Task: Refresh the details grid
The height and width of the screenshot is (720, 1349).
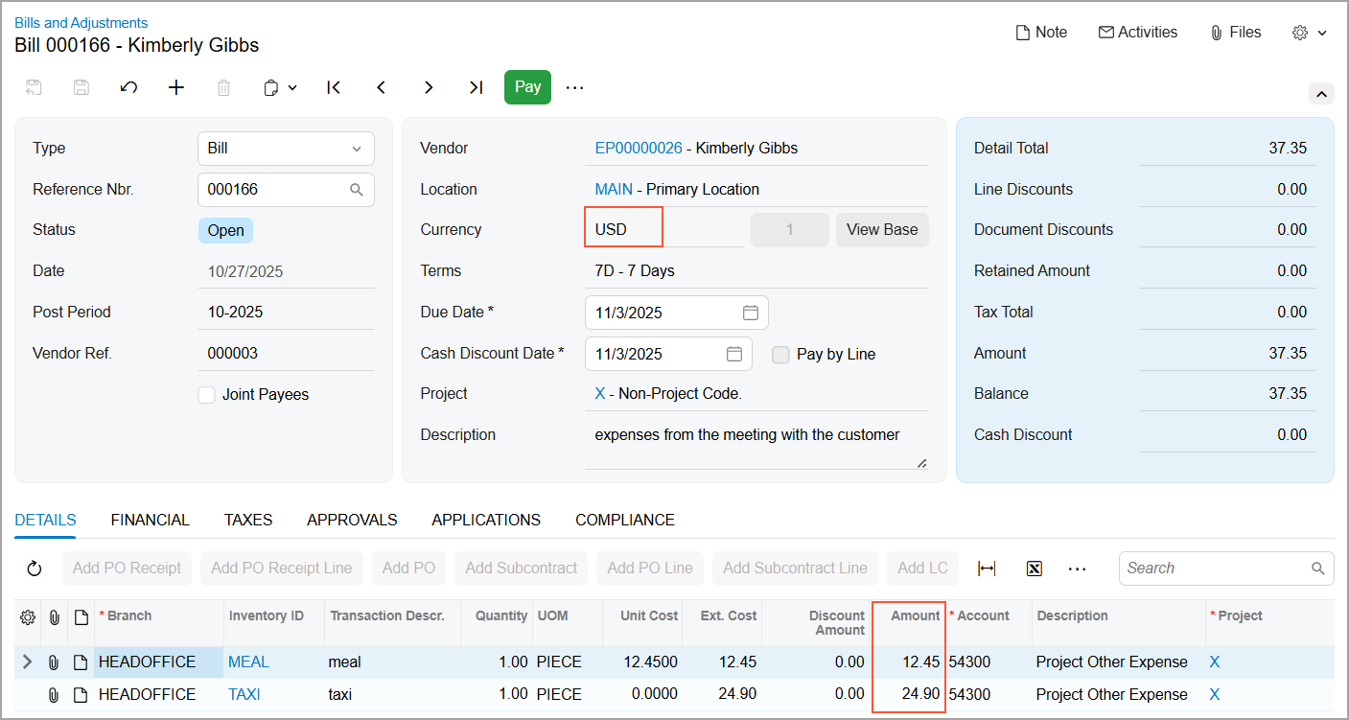Action: pos(35,569)
